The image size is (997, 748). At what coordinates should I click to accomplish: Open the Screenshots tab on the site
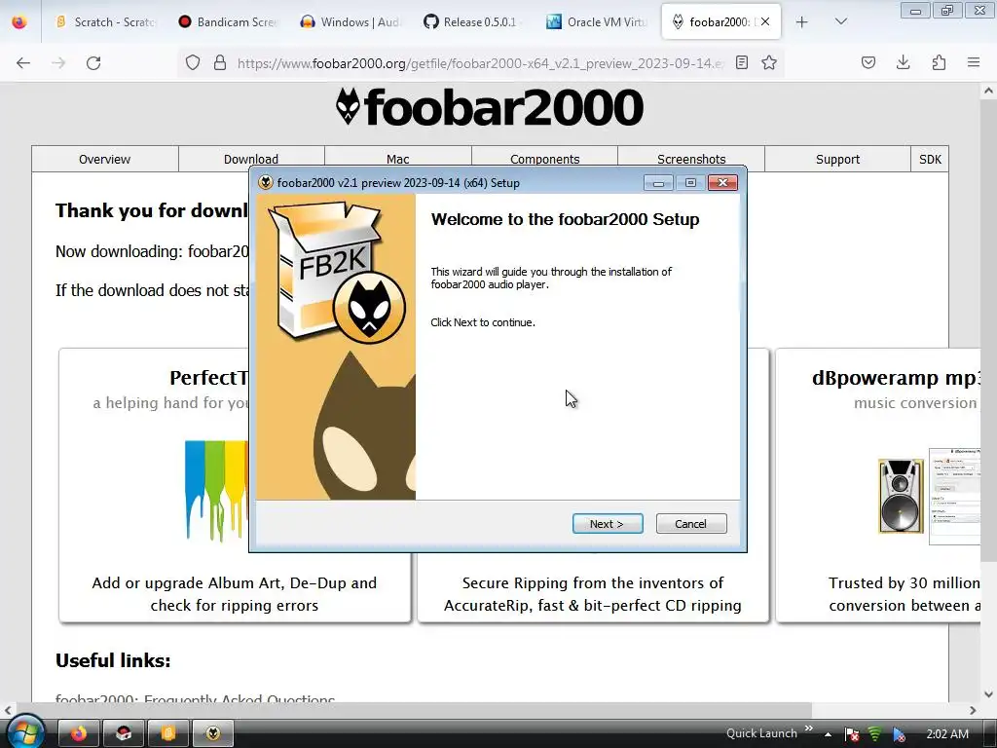pyautogui.click(x=691, y=159)
